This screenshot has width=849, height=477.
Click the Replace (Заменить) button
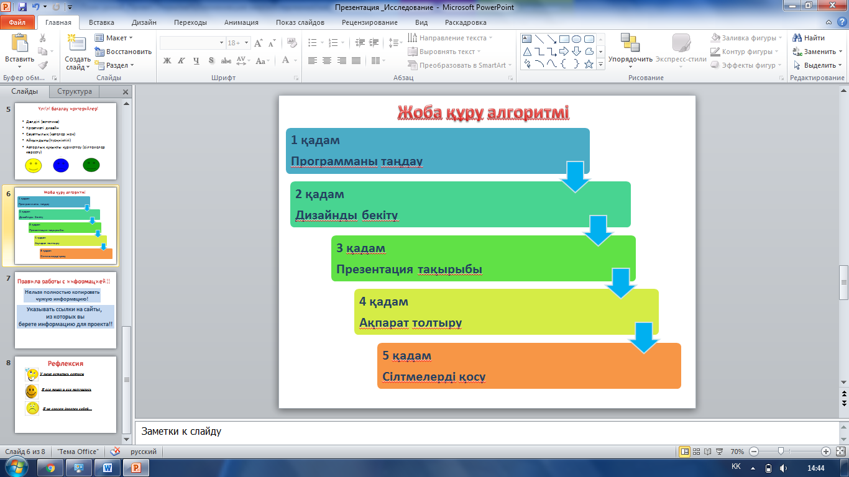coord(818,52)
